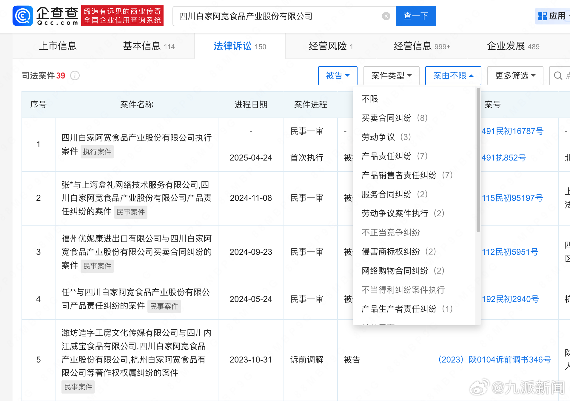The image size is (570, 401).
Task: Click the dropdown list scrollbar
Action: point(478,160)
